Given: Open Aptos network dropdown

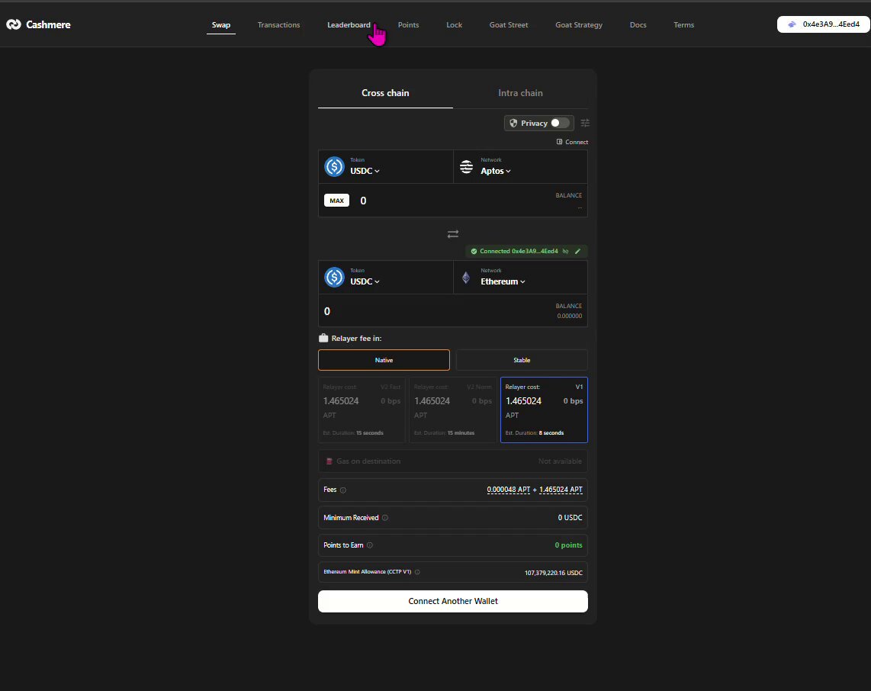Looking at the screenshot, I should 496,171.
